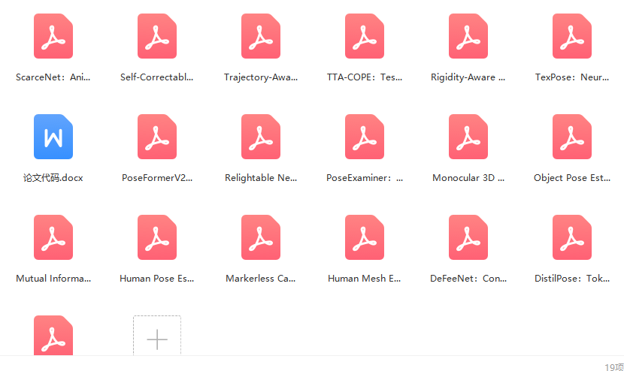Click the file name 'TexPose: Neur...'
624x371 pixels.
coord(572,77)
